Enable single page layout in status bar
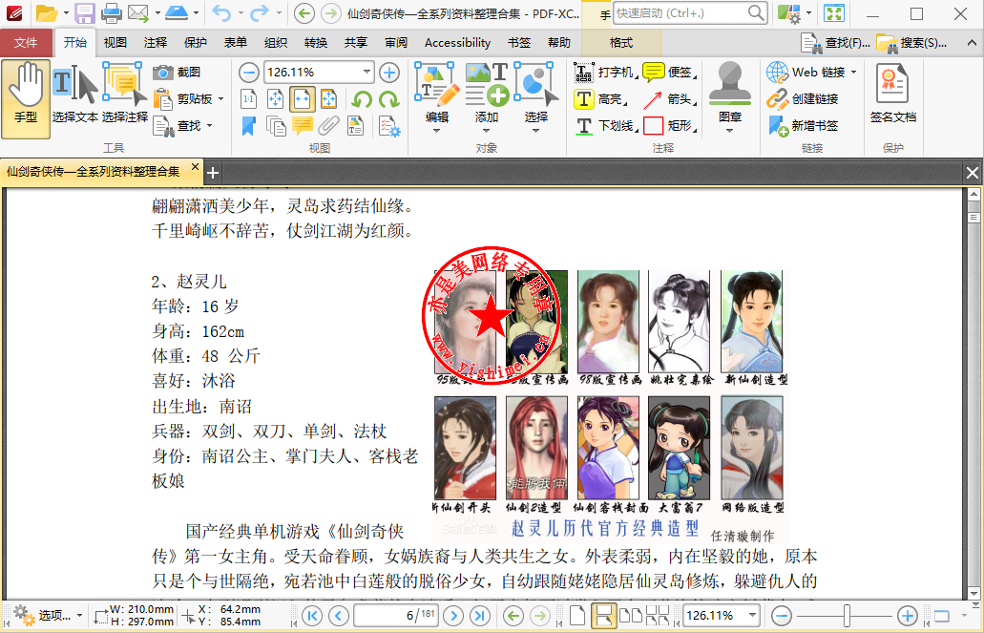The height and width of the screenshot is (633, 984). (578, 616)
